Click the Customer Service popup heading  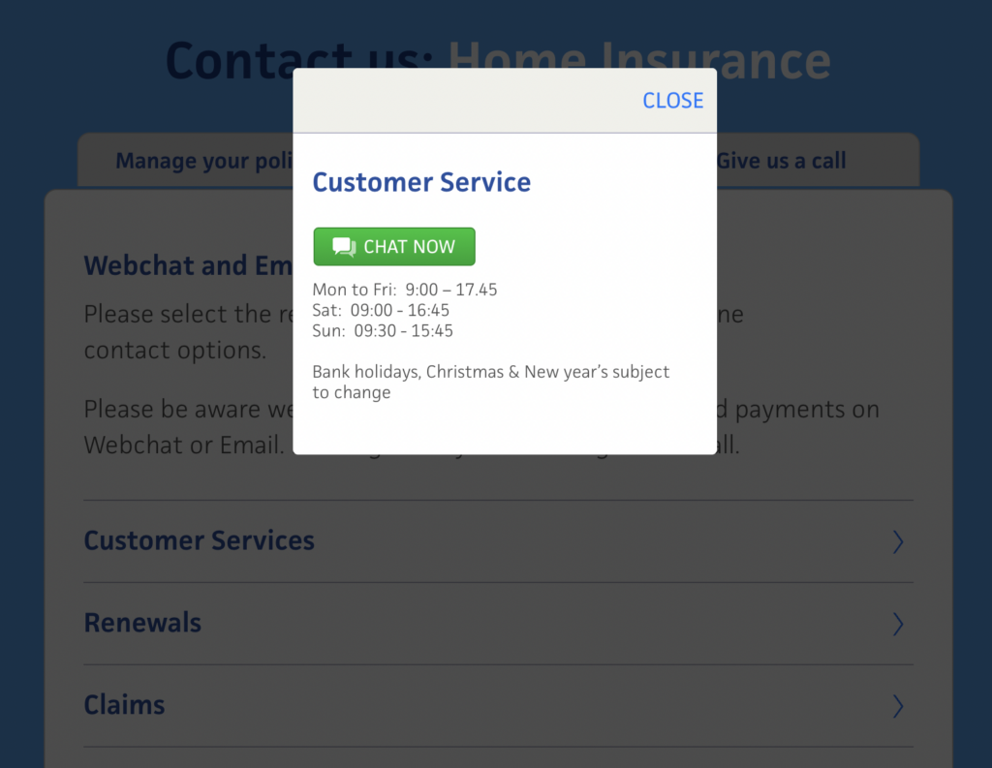(421, 182)
